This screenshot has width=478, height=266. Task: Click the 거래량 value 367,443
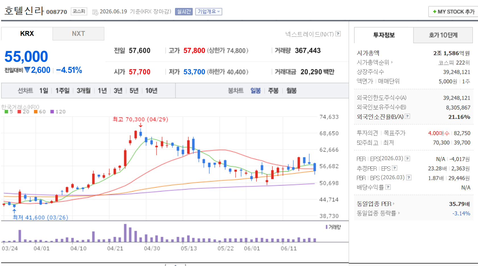308,51
